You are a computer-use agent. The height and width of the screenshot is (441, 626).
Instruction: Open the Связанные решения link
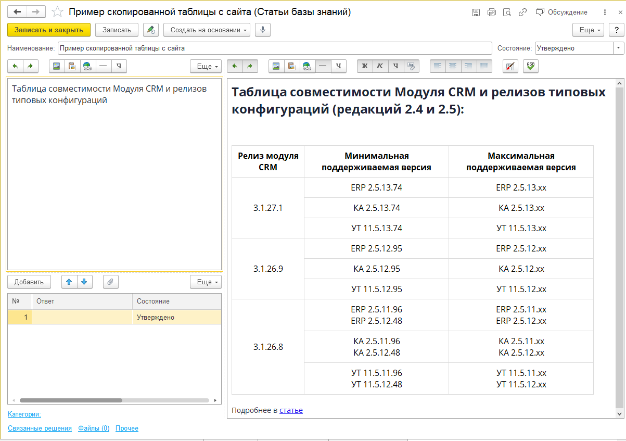click(40, 428)
